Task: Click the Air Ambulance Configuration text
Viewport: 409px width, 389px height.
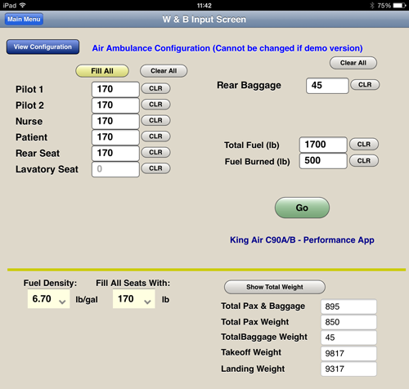Action: [x=227, y=48]
